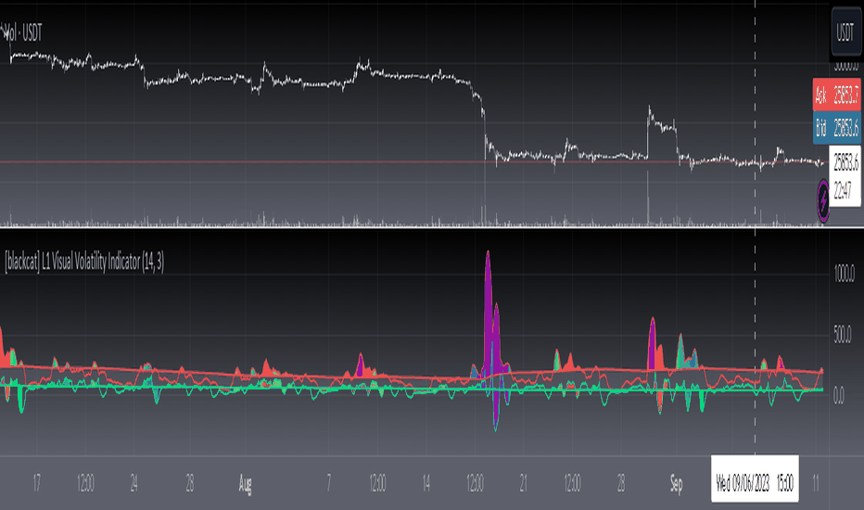Click the Aug label on the time axis
Viewport: 864px width, 510px height.
pyautogui.click(x=245, y=484)
